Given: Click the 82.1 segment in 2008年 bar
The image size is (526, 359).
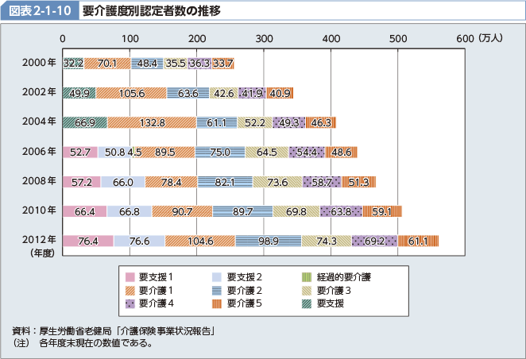Looking at the screenshot, I should tap(225, 182).
